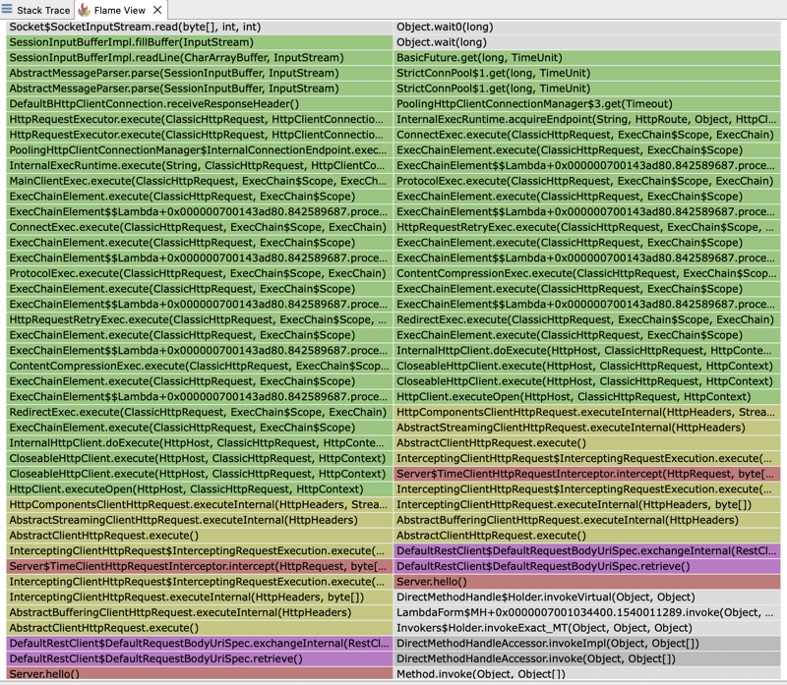The image size is (787, 685).
Task: Click the DirectMethodHandle$Holder.invokeVirtual frame
Action: [586, 598]
